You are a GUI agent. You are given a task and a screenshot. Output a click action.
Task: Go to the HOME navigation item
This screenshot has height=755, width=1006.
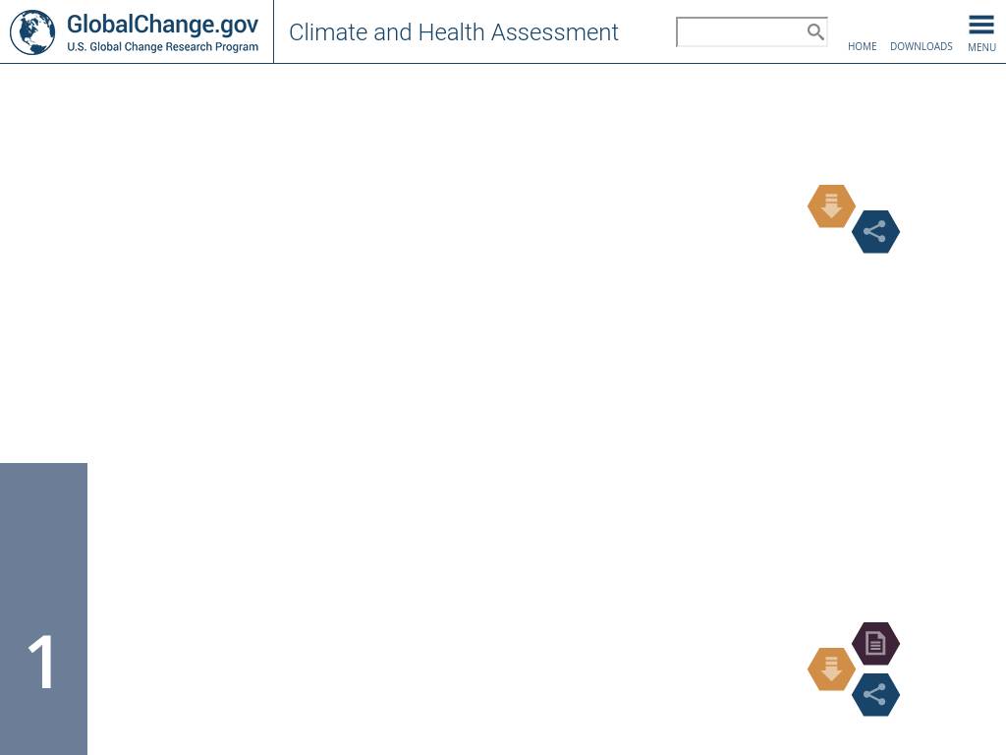click(862, 46)
